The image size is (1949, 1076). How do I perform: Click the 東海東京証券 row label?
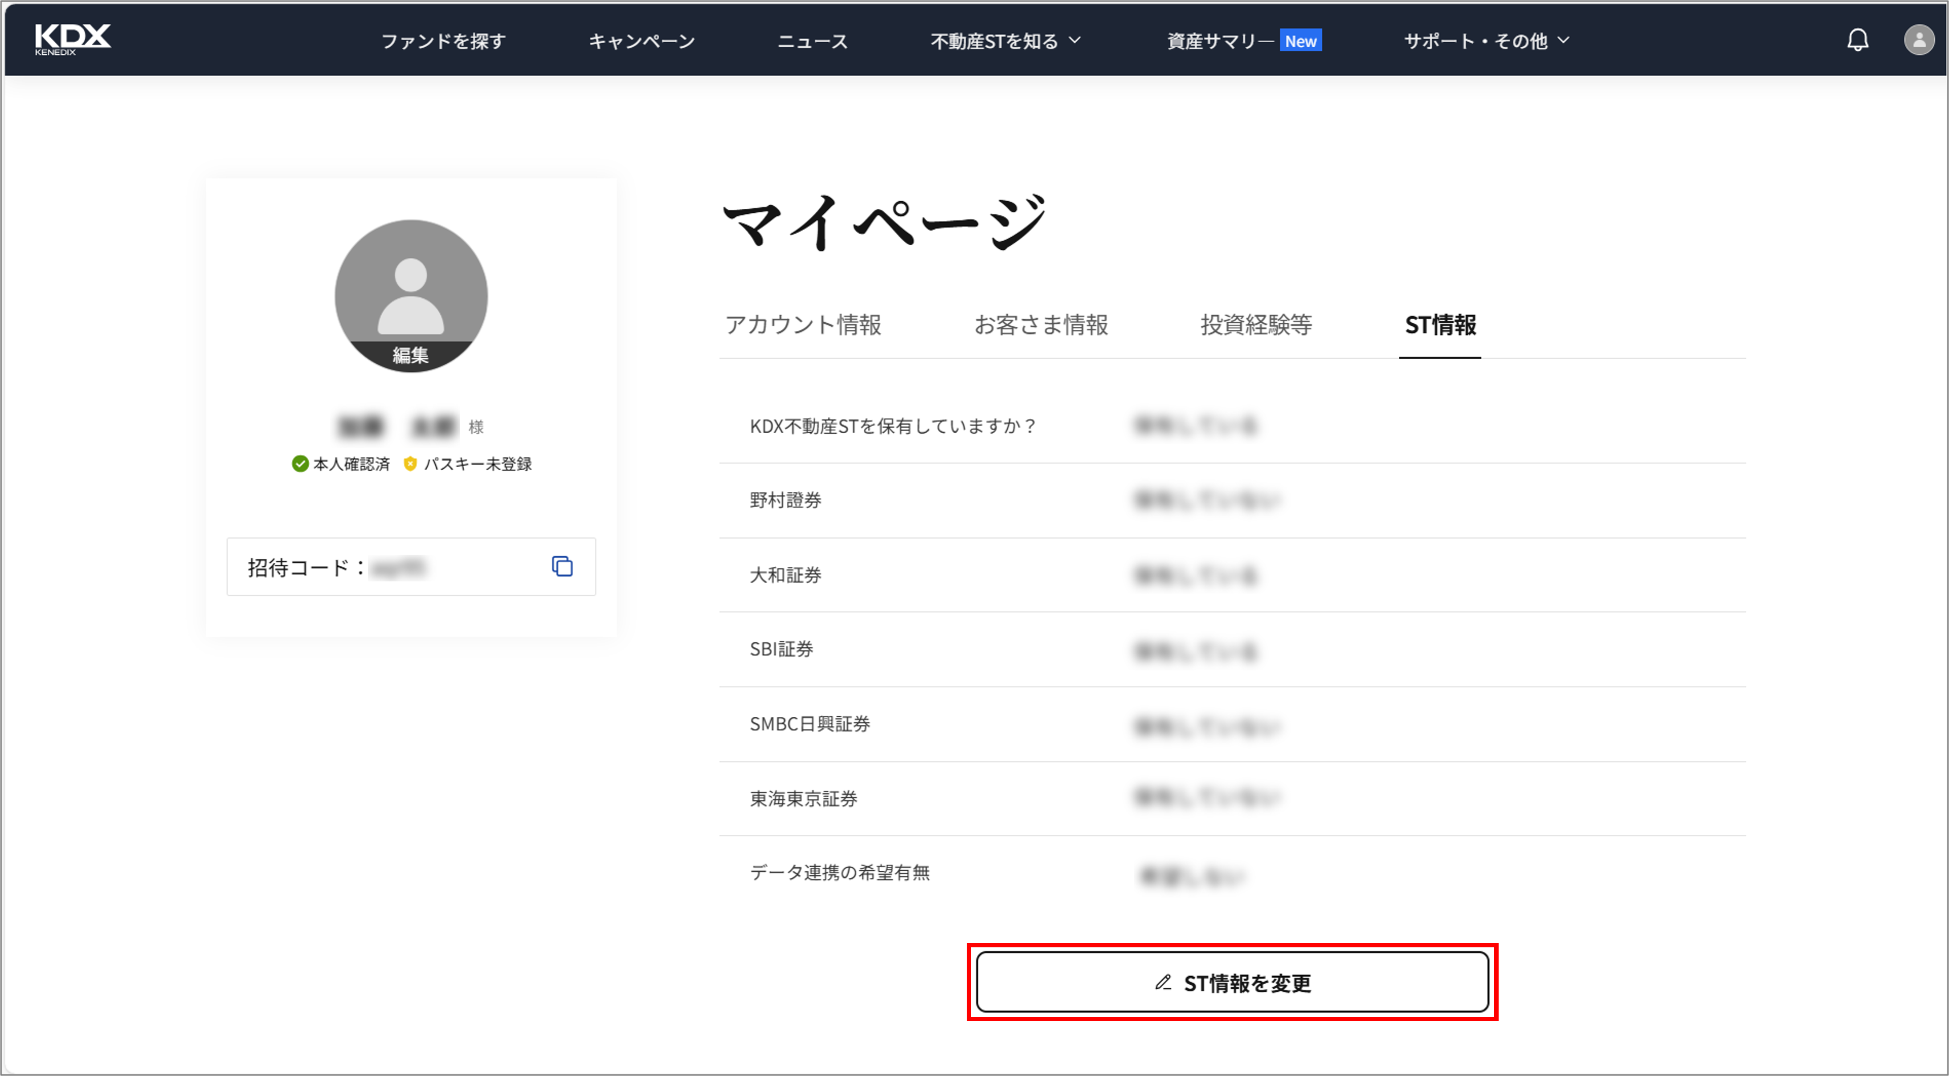804,799
